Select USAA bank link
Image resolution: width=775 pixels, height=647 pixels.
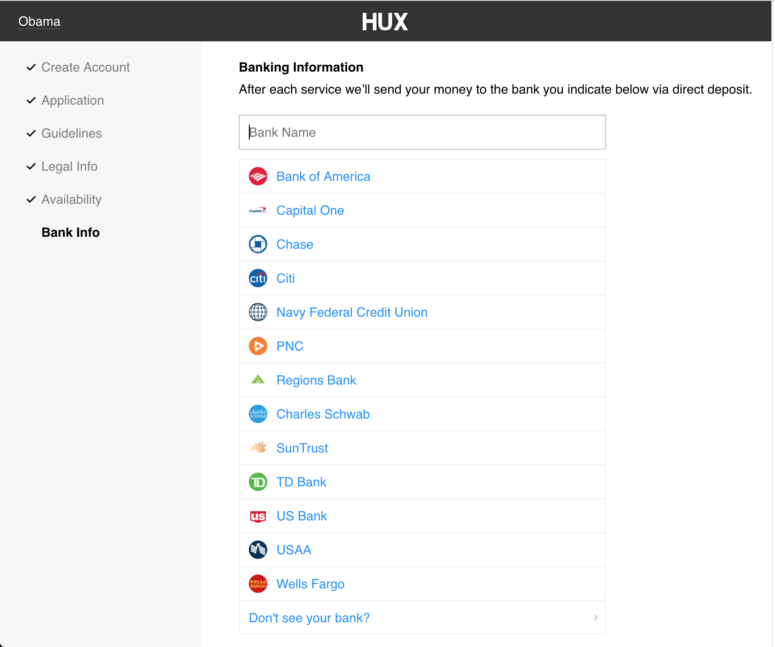(294, 550)
